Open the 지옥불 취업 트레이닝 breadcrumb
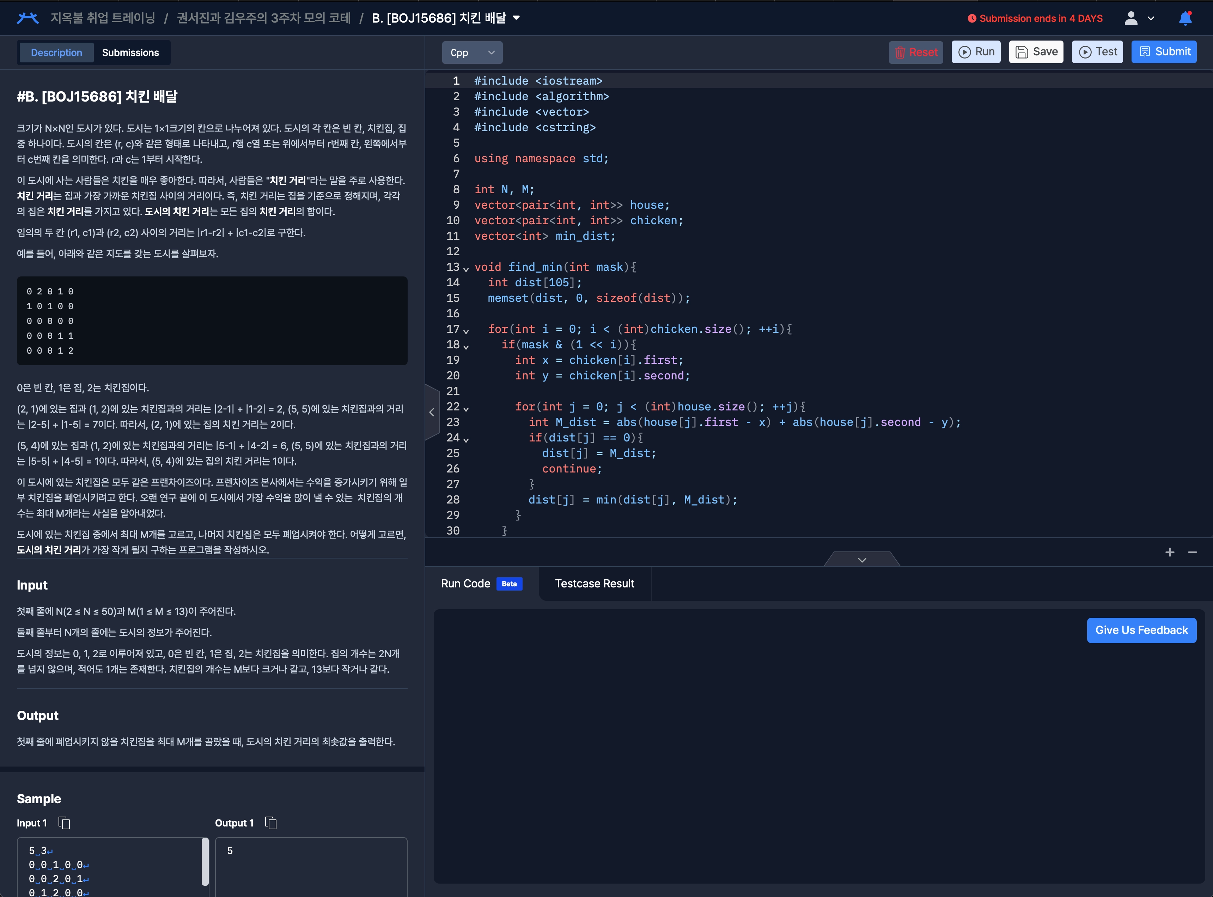 point(103,18)
